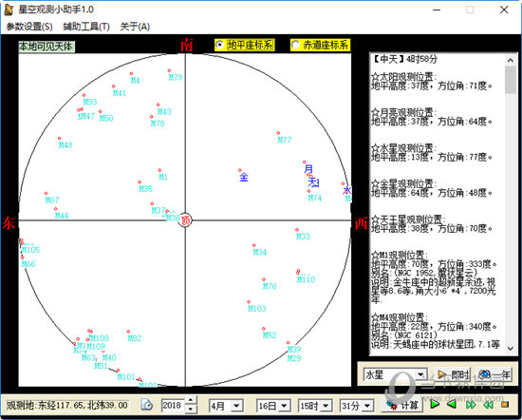The height and width of the screenshot is (420, 522).
Task: Click the M76 object on the chart
Action: point(270,286)
